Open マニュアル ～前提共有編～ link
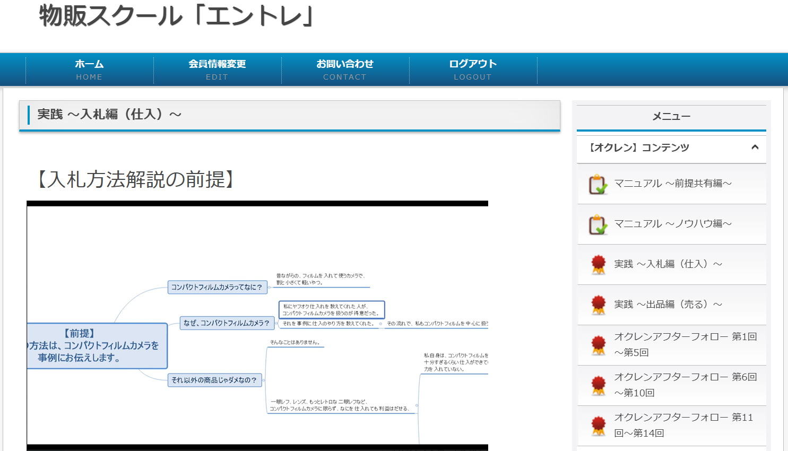The image size is (788, 451). click(x=673, y=184)
